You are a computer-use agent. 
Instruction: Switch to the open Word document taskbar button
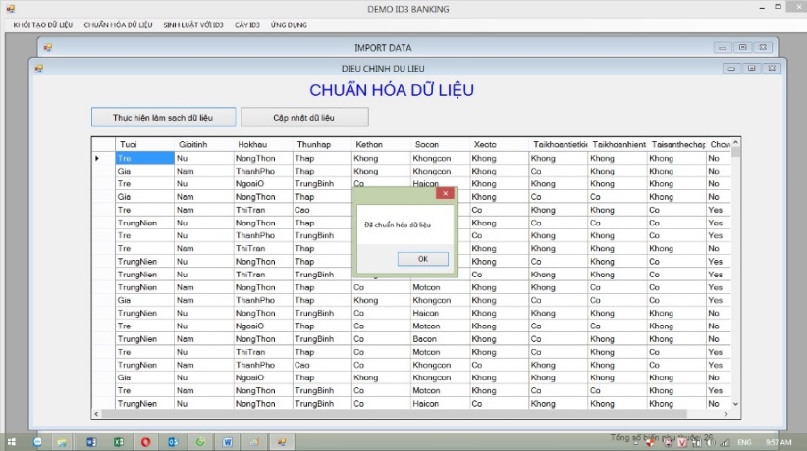point(227,442)
